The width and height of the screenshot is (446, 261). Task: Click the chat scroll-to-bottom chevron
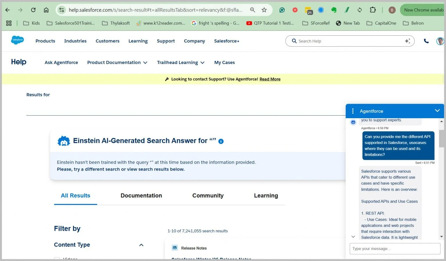click(353, 237)
